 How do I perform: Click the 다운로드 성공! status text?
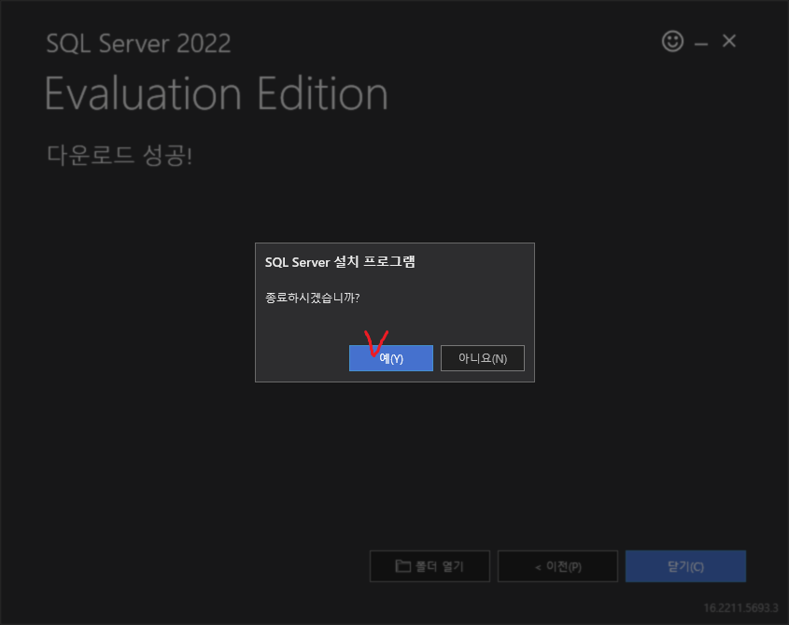coord(120,155)
